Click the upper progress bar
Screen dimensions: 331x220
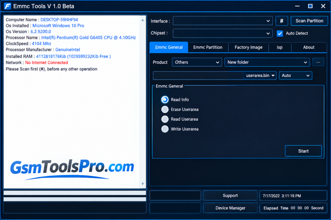click(75, 193)
